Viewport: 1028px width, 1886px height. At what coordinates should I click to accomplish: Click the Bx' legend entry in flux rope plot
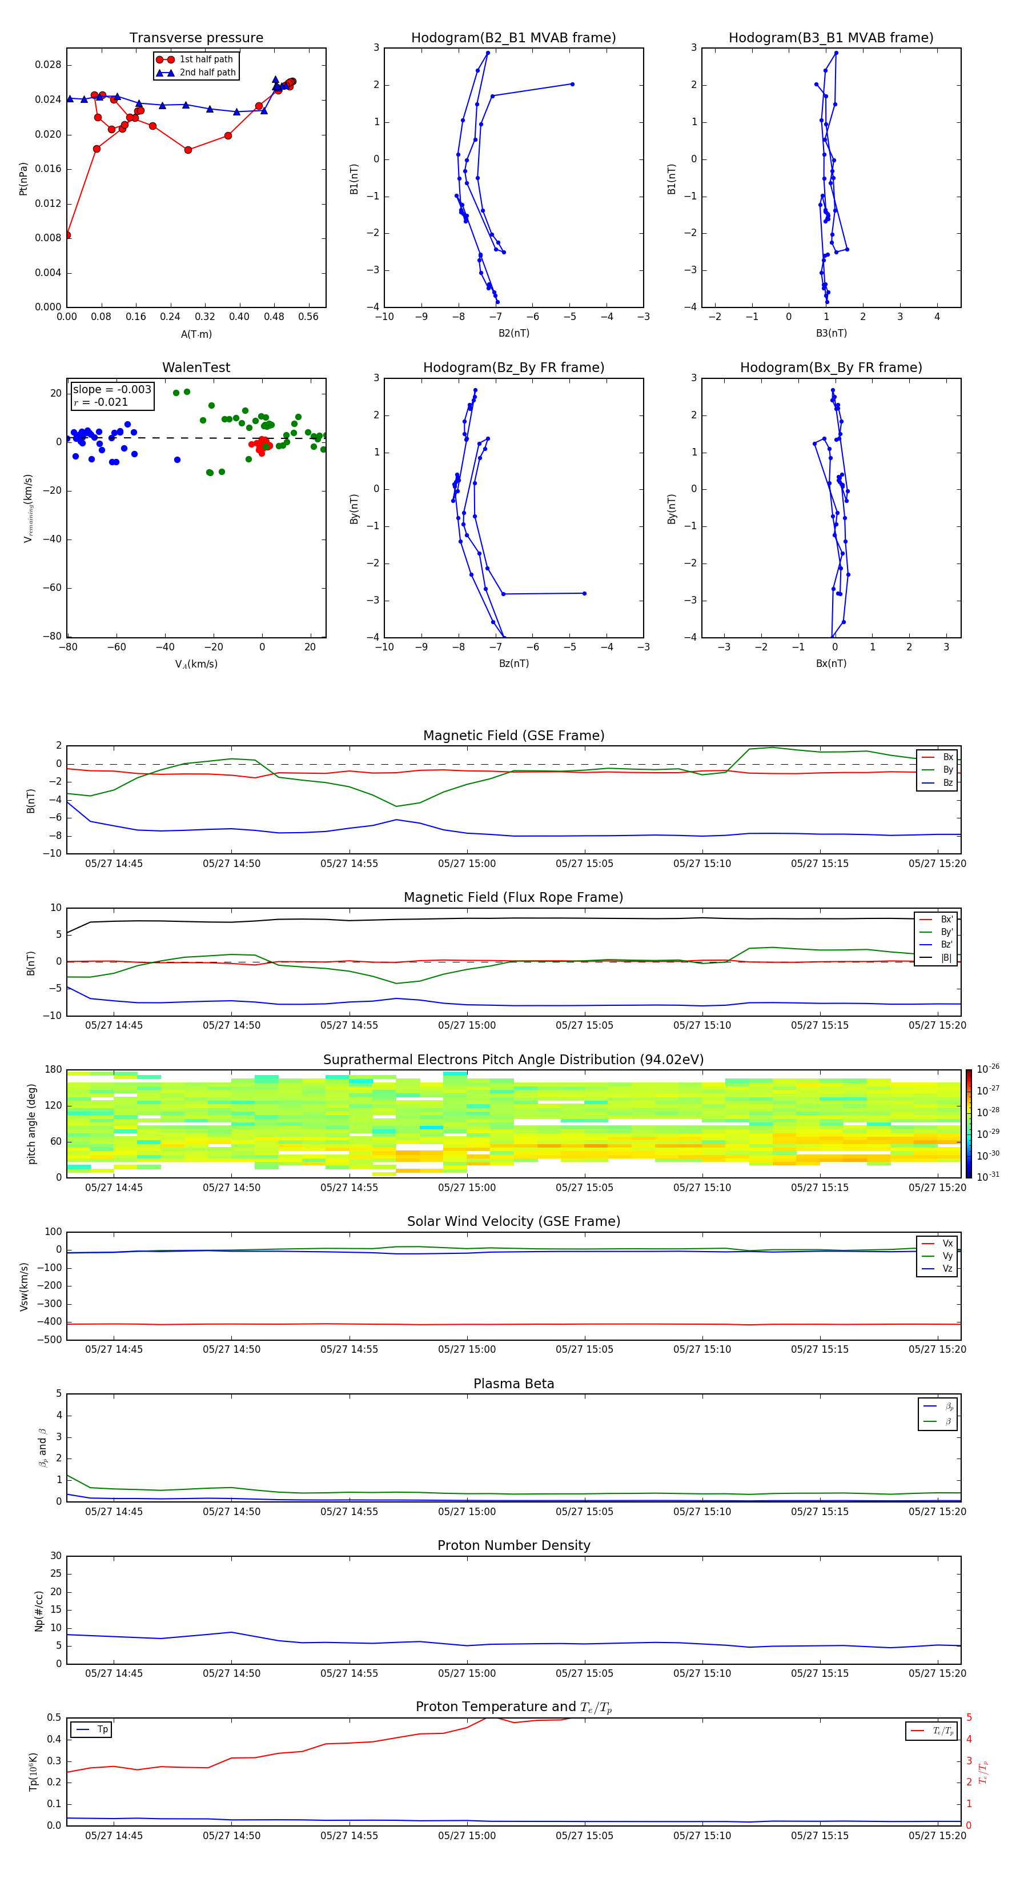(x=937, y=920)
